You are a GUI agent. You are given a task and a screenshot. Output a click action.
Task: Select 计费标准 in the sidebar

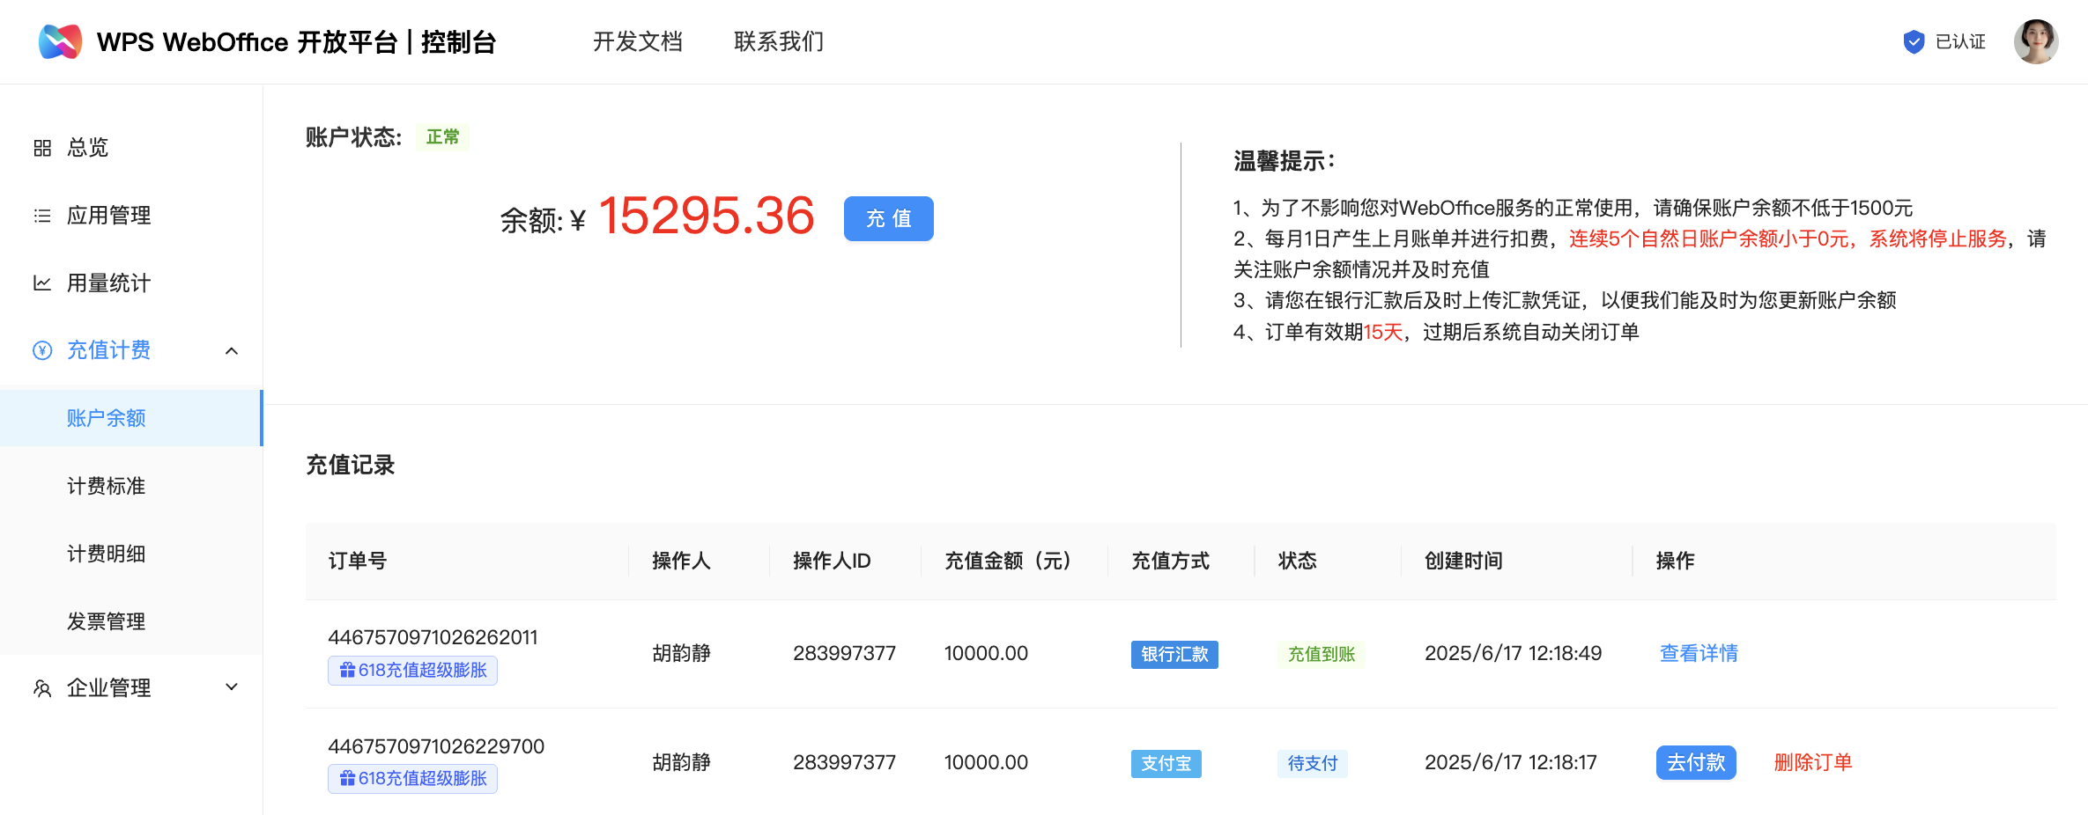click(x=107, y=486)
